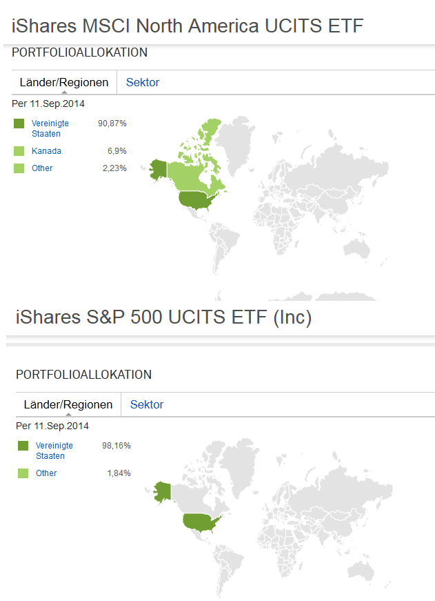Image resolution: width=435 pixels, height=601 pixels.
Task: Click the light green Kanada swatch
Action: coord(19,151)
